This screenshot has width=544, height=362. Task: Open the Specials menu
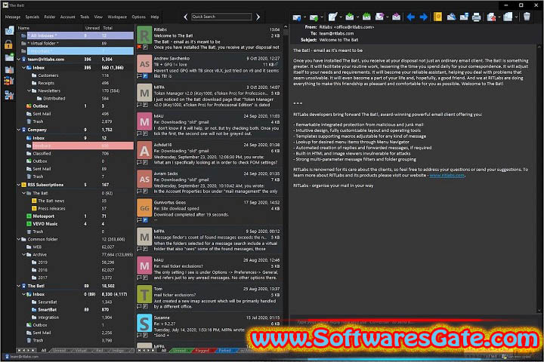pos(32,17)
